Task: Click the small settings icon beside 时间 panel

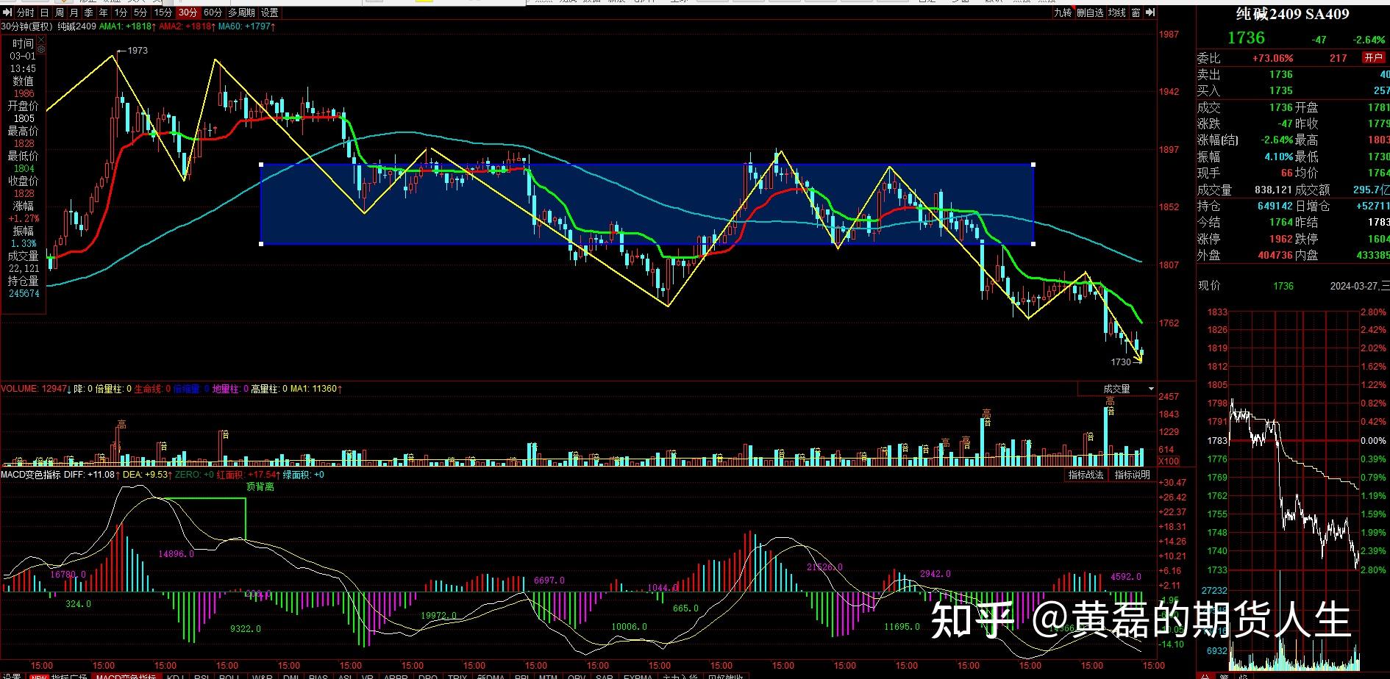Action: click(41, 49)
